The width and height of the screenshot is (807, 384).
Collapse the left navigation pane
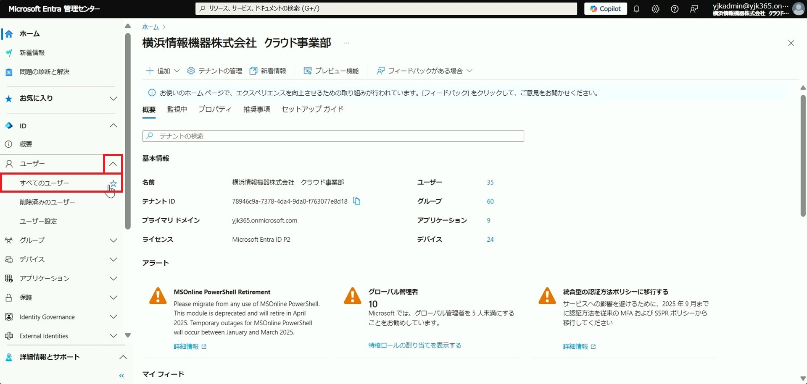tap(121, 376)
